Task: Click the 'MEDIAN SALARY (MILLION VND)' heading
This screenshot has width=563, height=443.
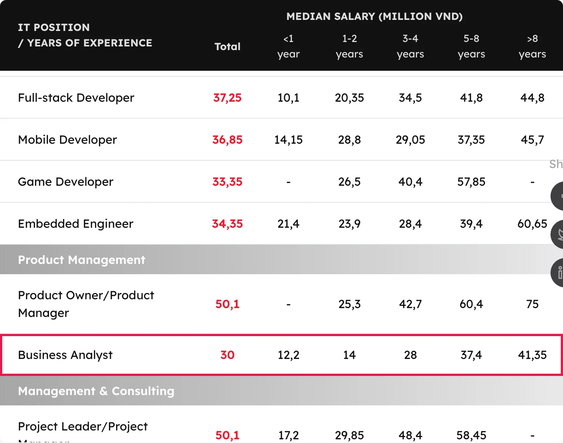Action: [x=374, y=17]
